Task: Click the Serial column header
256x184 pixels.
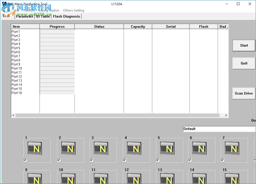Action: (x=171, y=27)
